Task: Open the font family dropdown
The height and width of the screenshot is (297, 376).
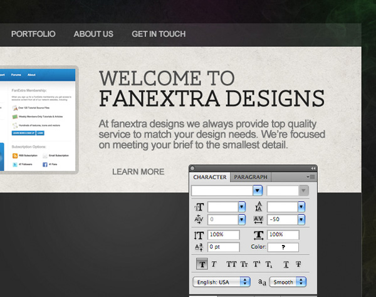Action: tap(258, 190)
